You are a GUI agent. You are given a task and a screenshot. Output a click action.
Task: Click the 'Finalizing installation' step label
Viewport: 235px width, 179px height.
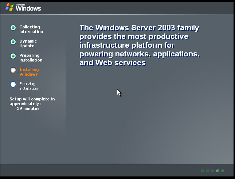(x=29, y=86)
